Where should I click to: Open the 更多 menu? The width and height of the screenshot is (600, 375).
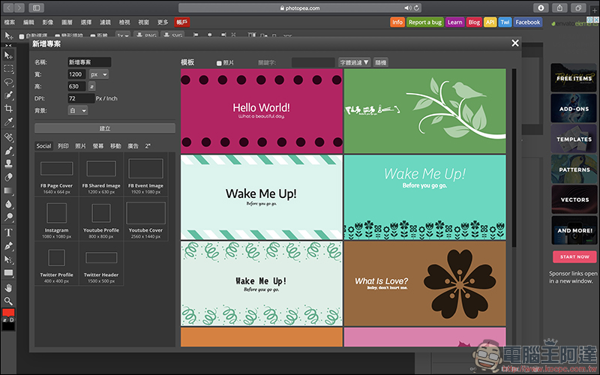click(x=163, y=22)
